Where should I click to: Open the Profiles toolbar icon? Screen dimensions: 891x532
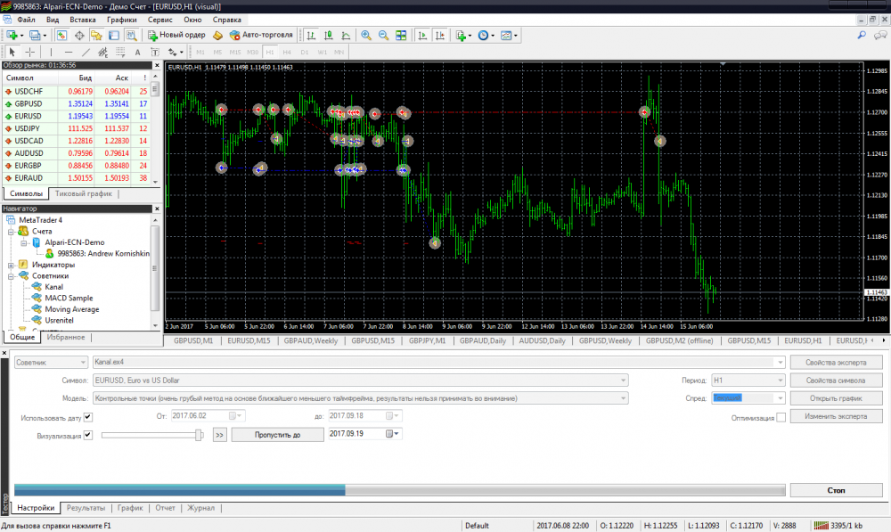coord(36,36)
